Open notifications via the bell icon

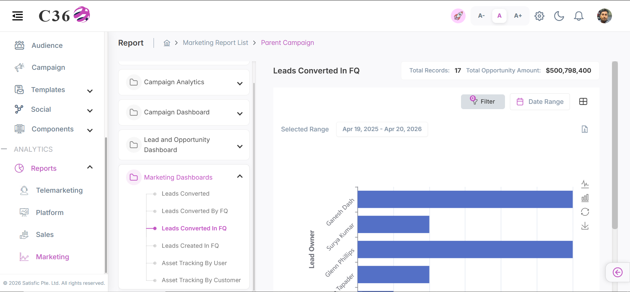pyautogui.click(x=579, y=16)
